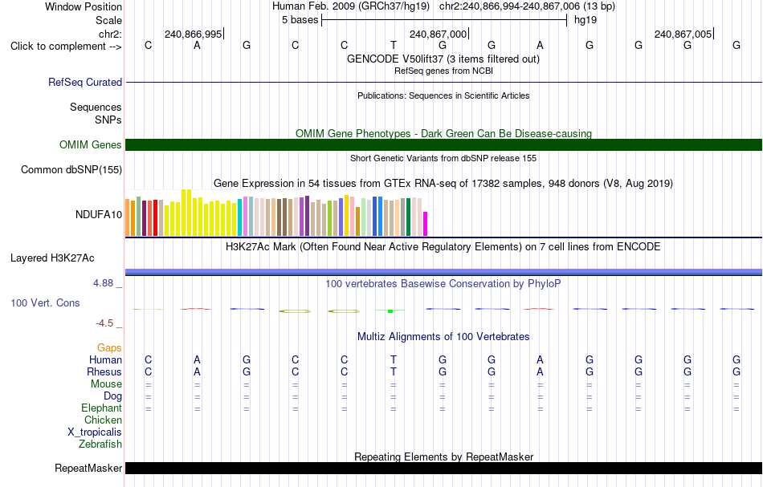Open the RepeatMasker track label

pyautogui.click(x=88, y=468)
